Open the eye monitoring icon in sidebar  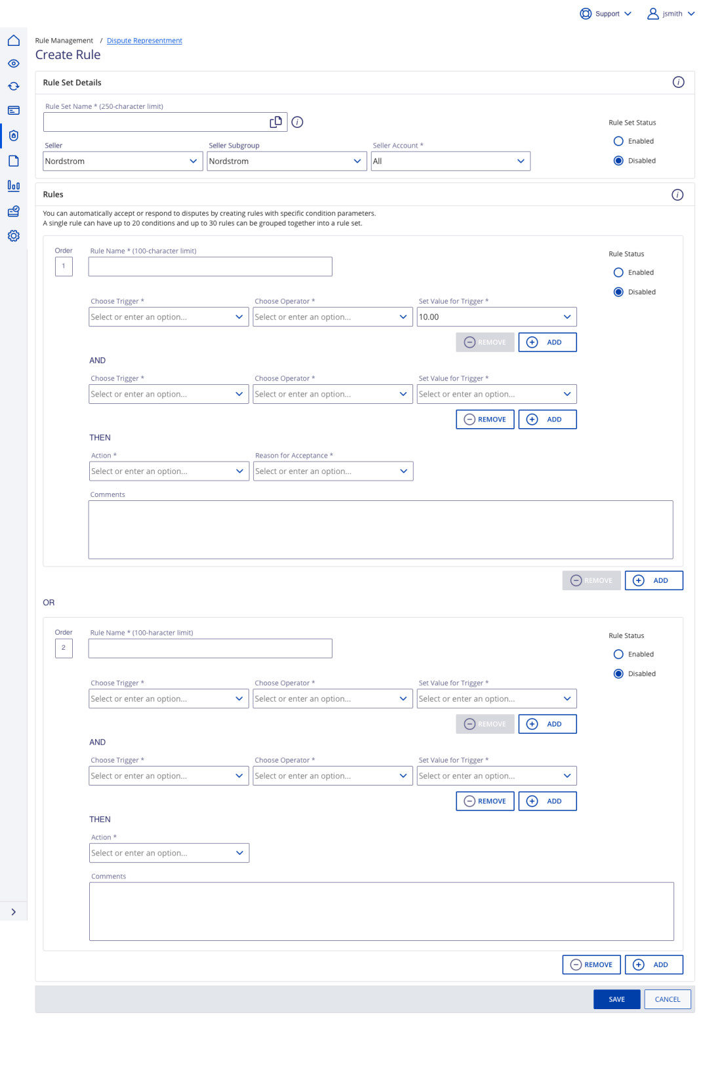(13, 64)
